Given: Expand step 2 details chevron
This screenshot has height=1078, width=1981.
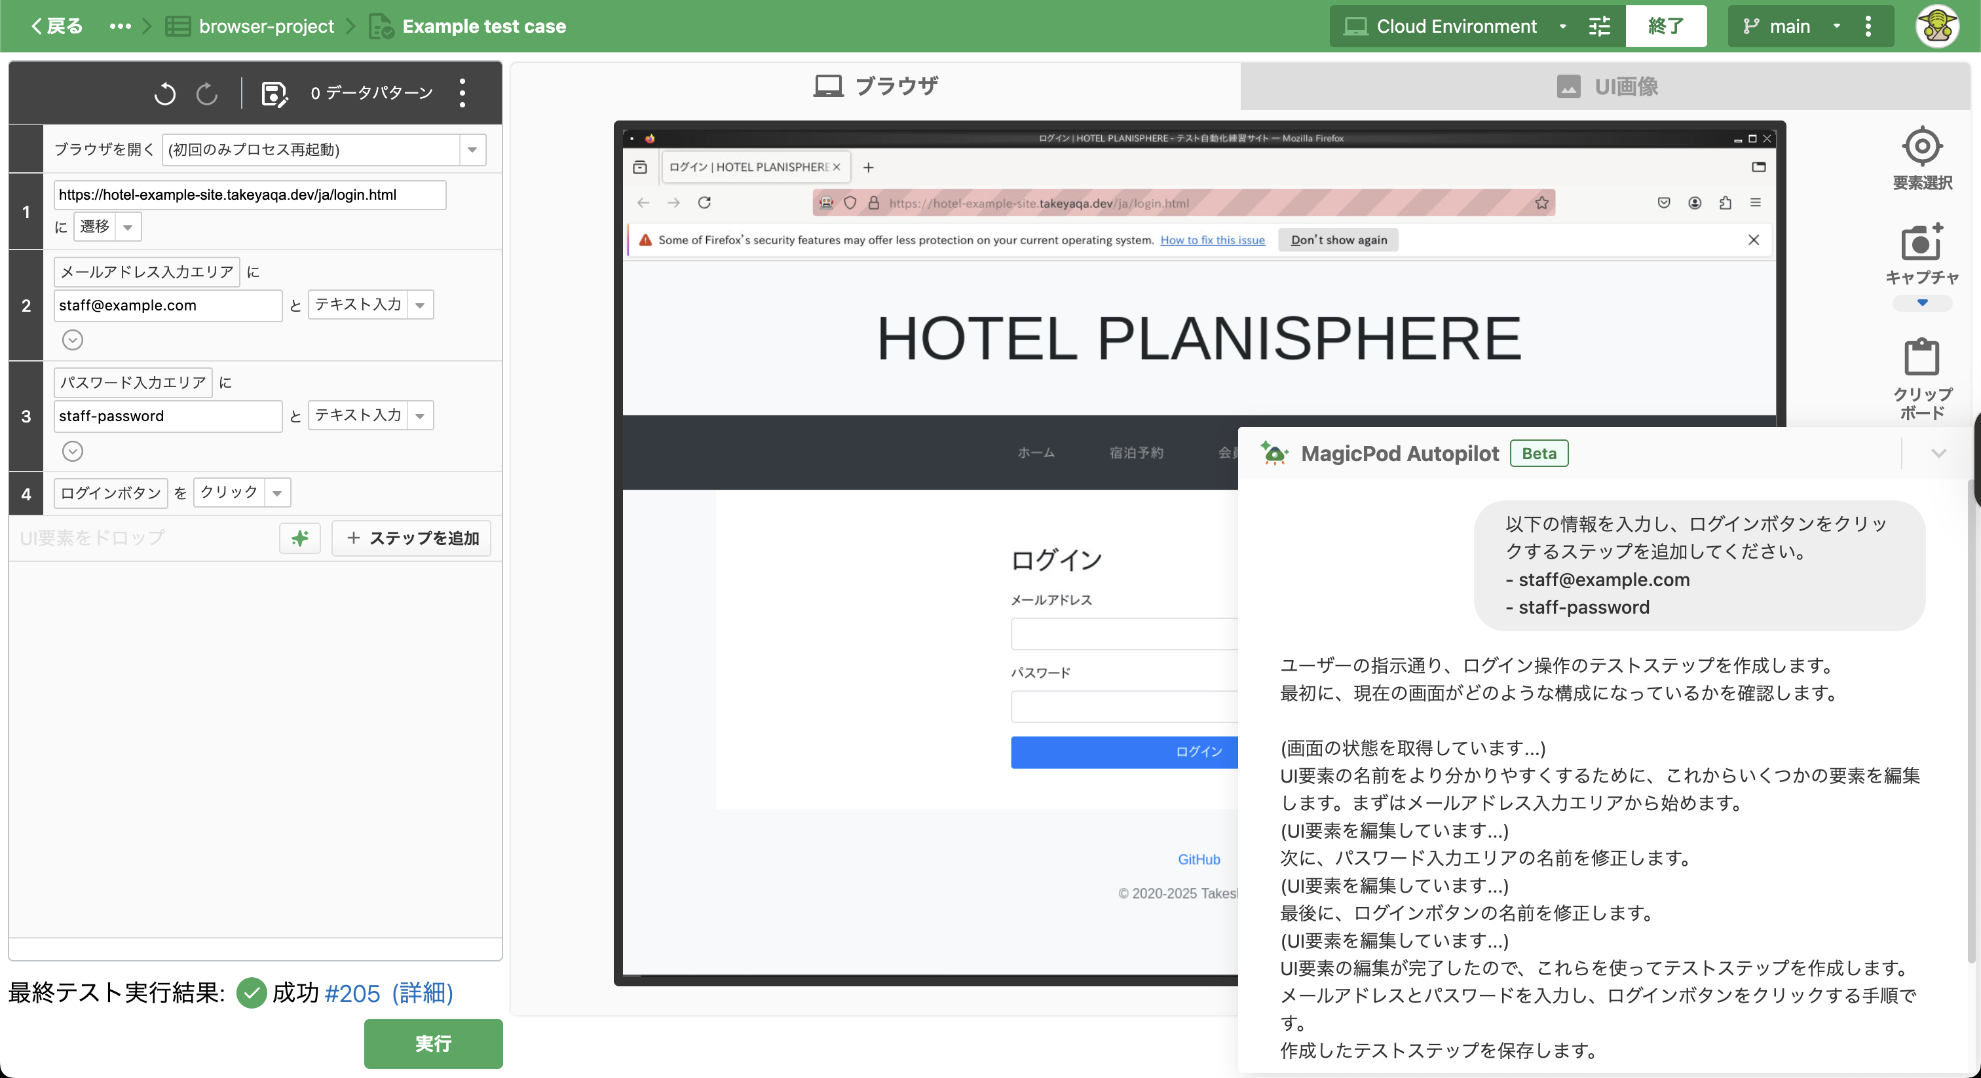Looking at the screenshot, I should click(72, 340).
